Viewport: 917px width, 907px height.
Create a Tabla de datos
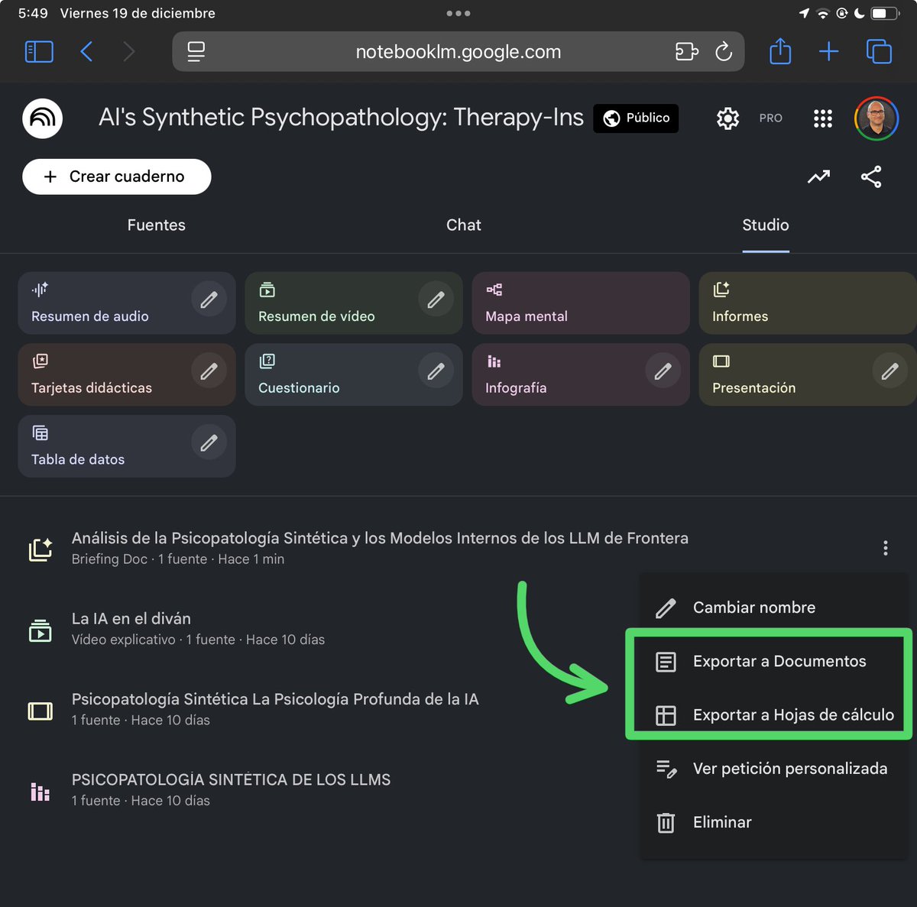pos(127,446)
